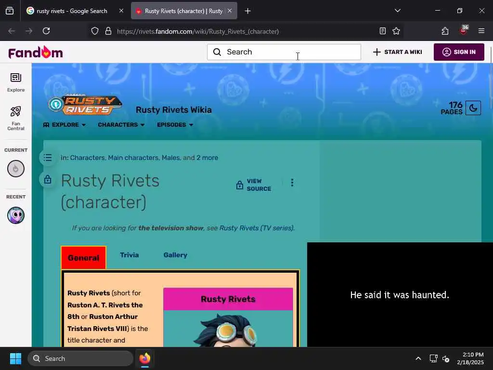Image resolution: width=493 pixels, height=370 pixels.
Task: Click Start a Wiki
Action: [397, 52]
